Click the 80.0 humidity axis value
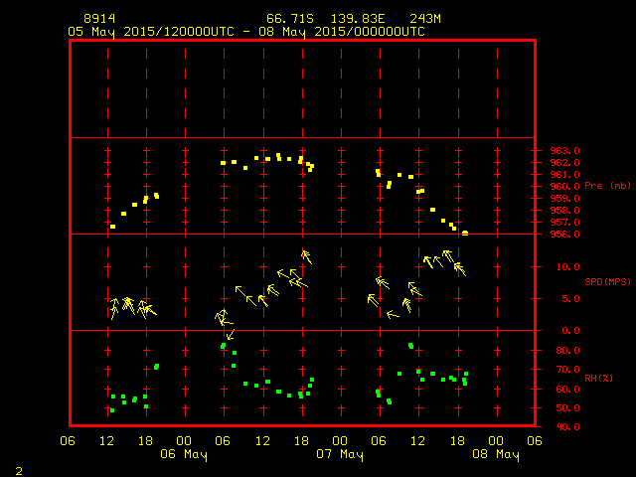636x477 pixels. click(566, 350)
